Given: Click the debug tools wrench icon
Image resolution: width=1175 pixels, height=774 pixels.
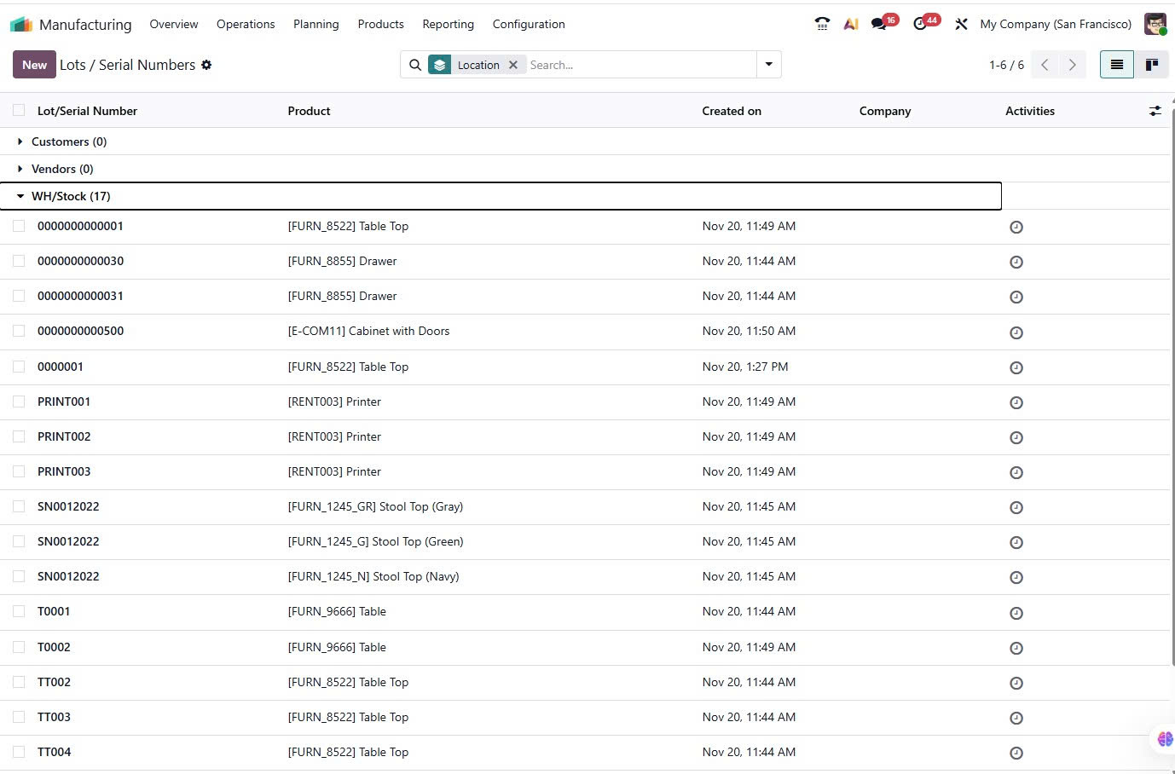Looking at the screenshot, I should pyautogui.click(x=961, y=24).
